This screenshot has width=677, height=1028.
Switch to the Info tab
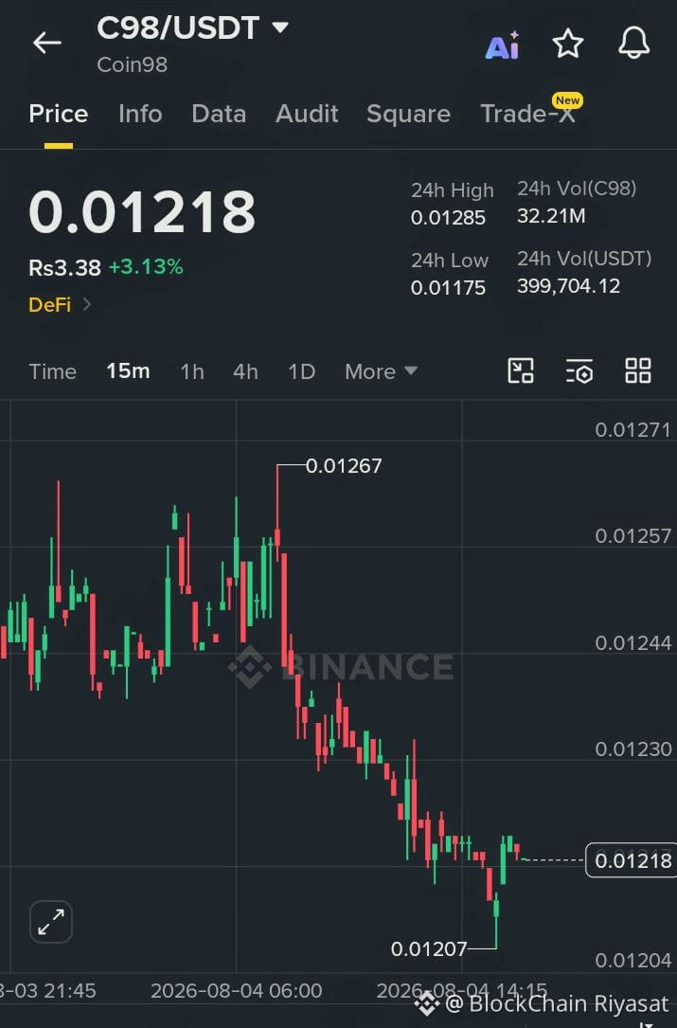tap(140, 114)
